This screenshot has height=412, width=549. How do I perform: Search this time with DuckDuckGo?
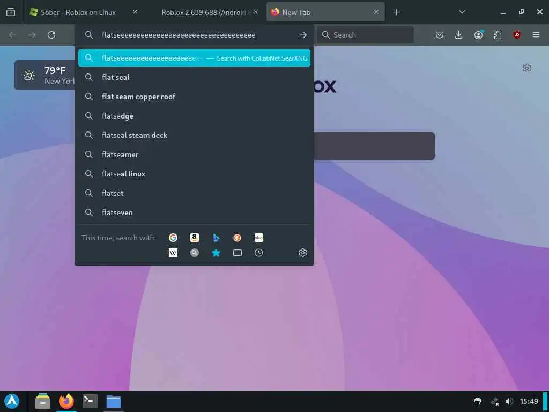tap(238, 238)
